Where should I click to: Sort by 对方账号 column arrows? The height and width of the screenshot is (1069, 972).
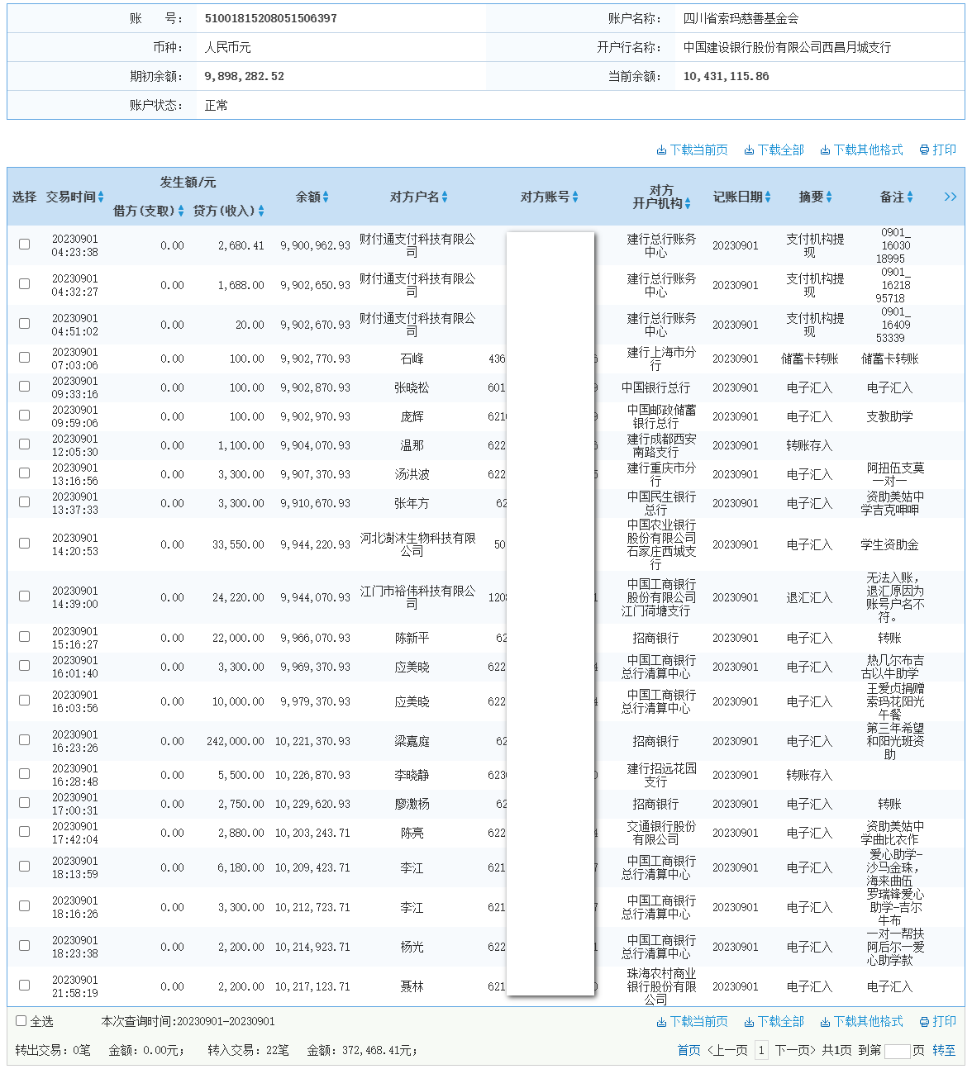pyautogui.click(x=575, y=197)
